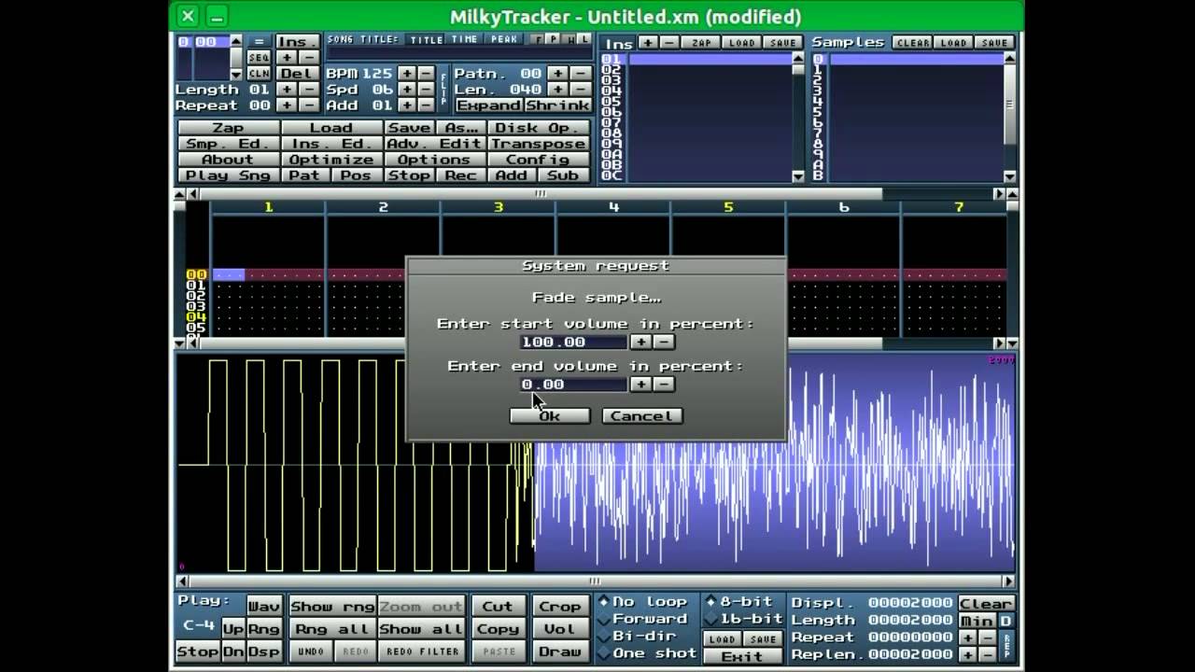The height and width of the screenshot is (672, 1195).
Task: Click the Zap button in main menu
Action: pyautogui.click(x=228, y=128)
